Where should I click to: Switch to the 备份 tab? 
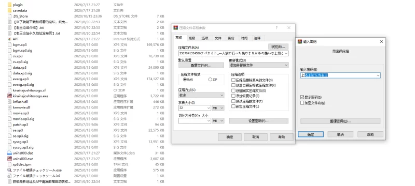coord(231,38)
